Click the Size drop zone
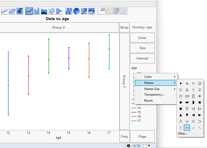 click(142, 48)
